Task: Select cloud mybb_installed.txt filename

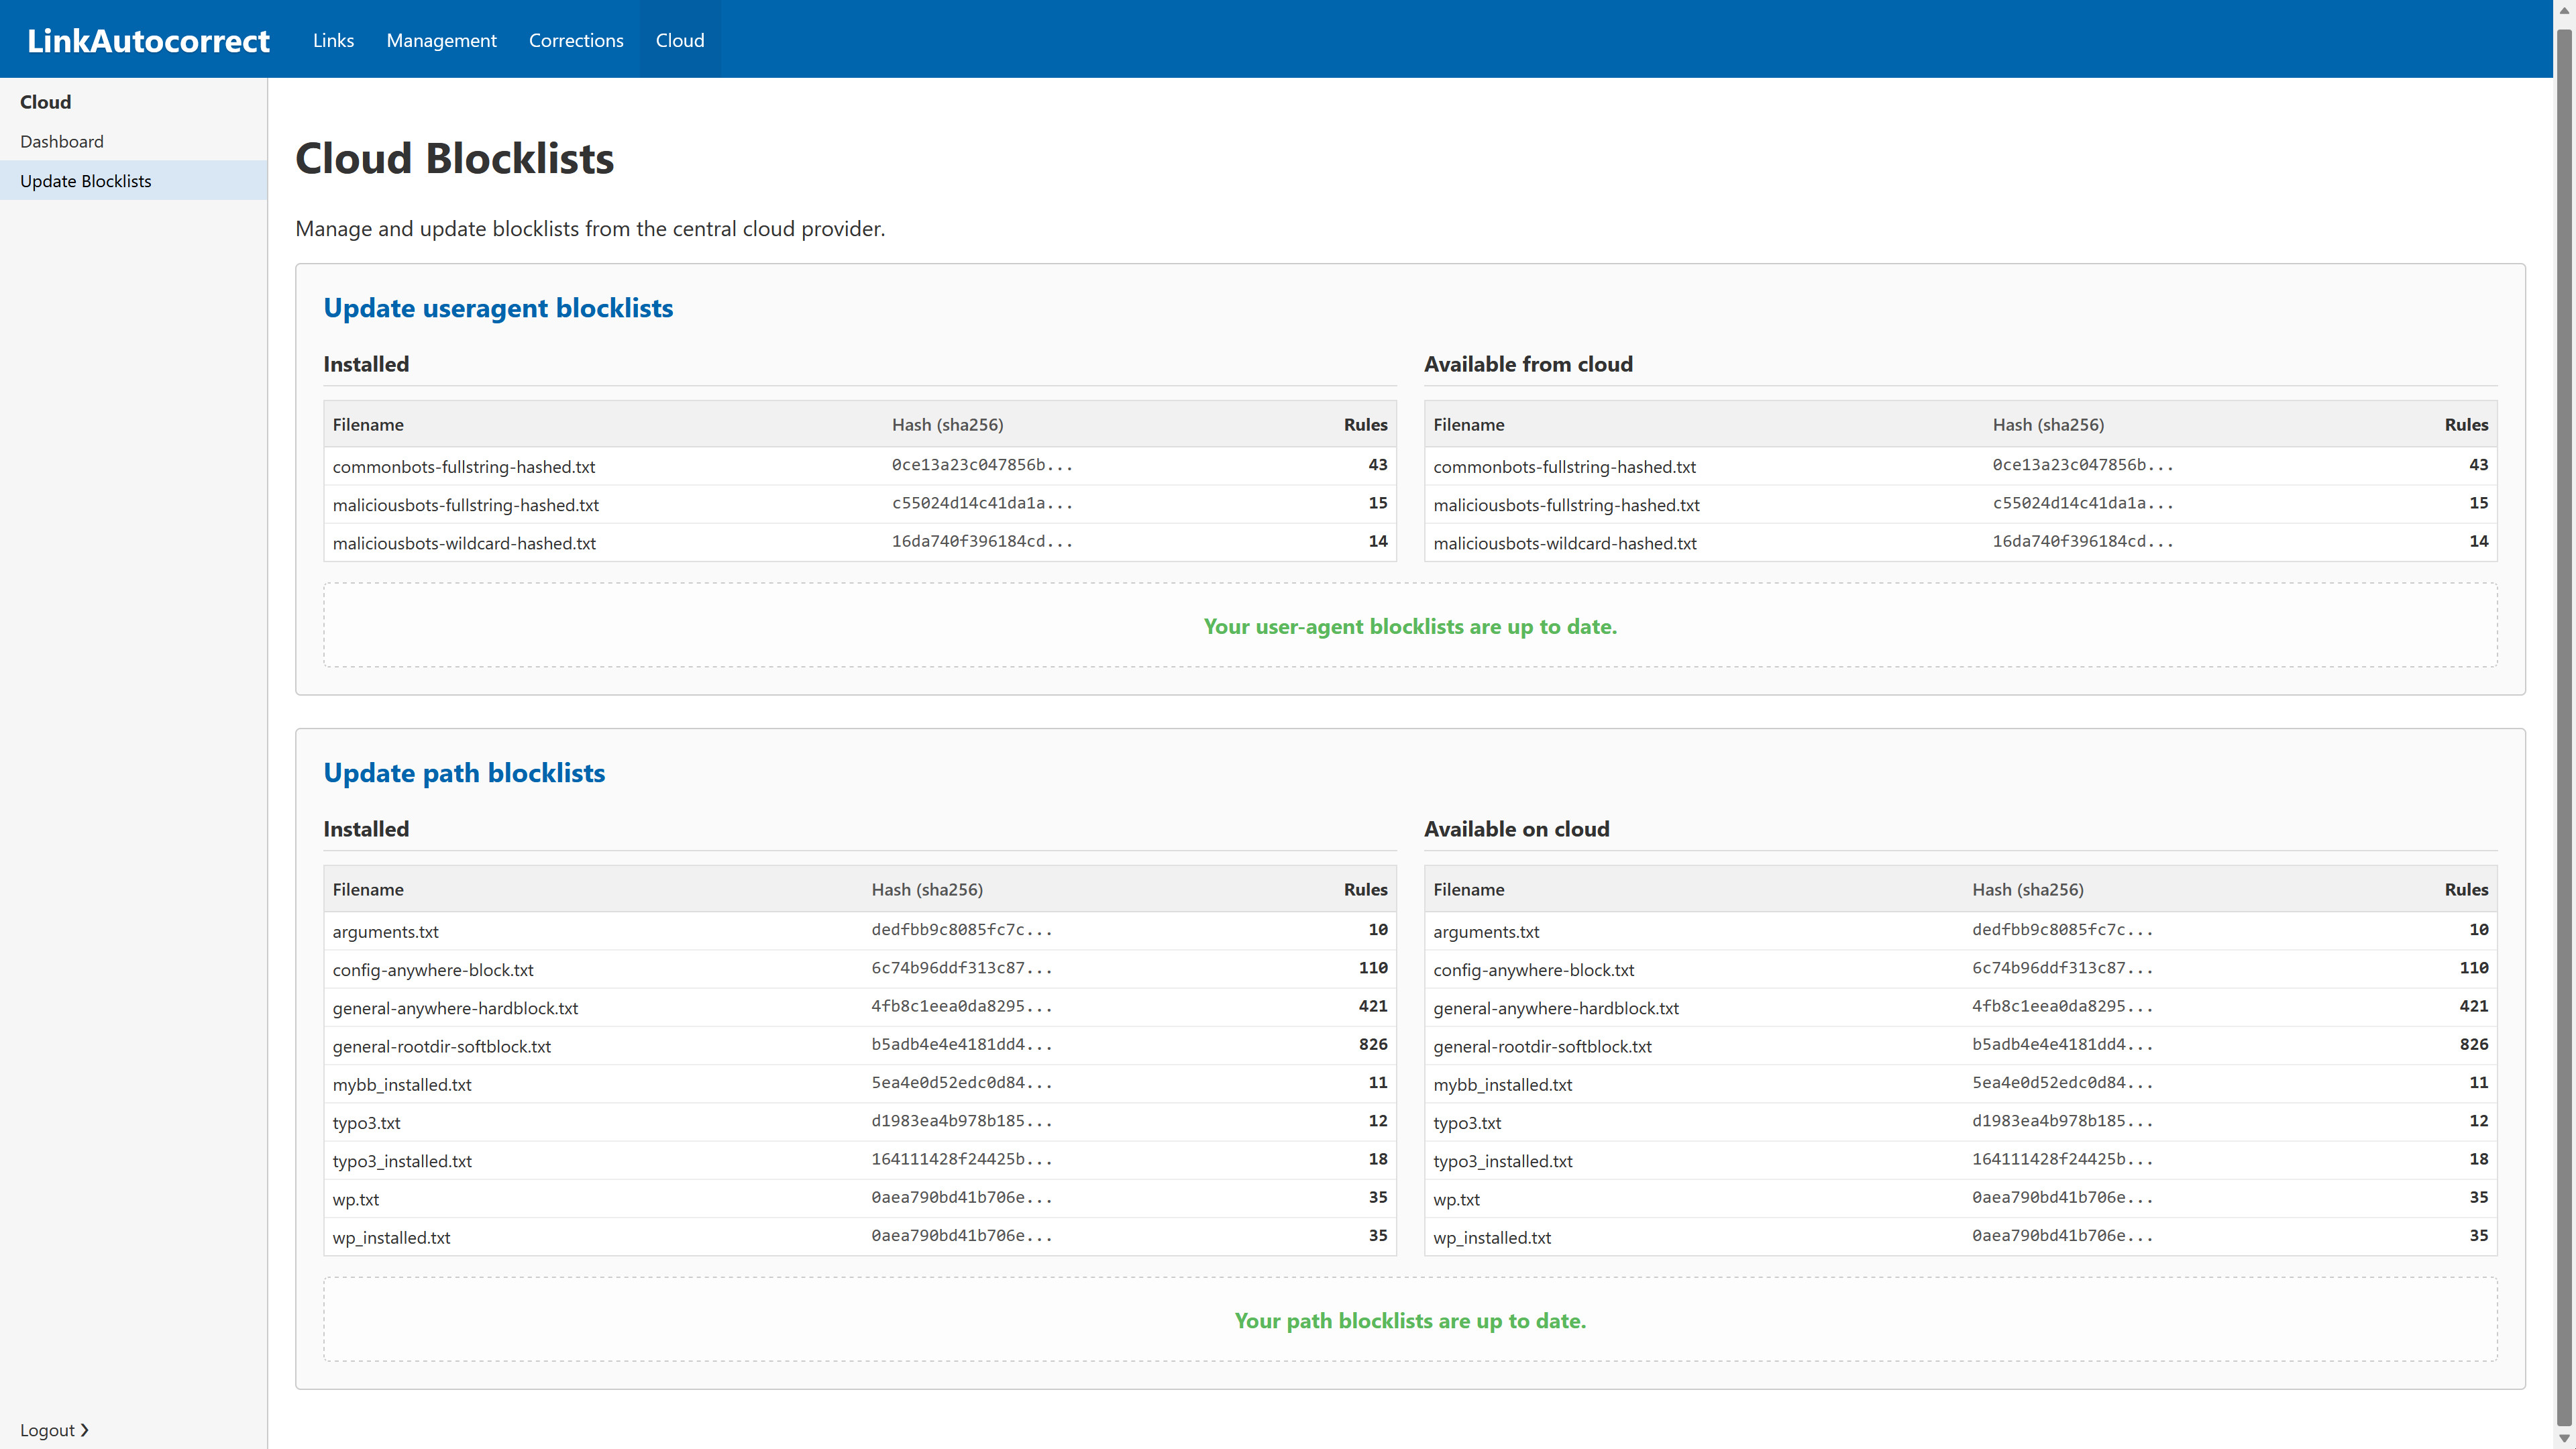Action: [1503, 1085]
